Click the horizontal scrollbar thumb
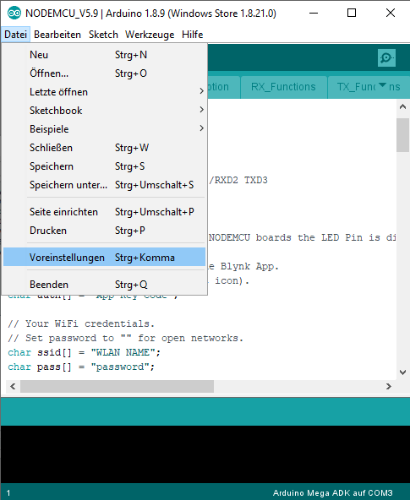This screenshot has height=500, width=410. pyautogui.click(x=118, y=387)
